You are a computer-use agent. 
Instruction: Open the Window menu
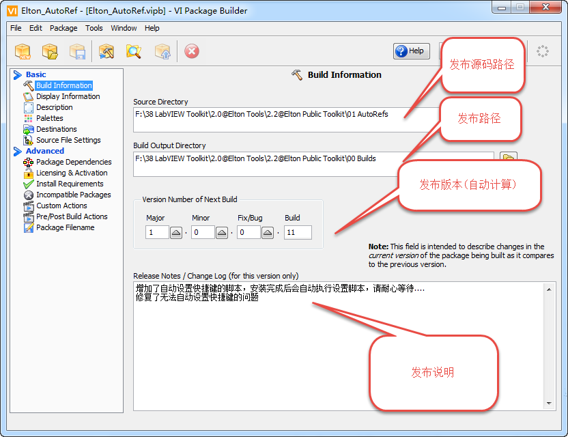124,28
